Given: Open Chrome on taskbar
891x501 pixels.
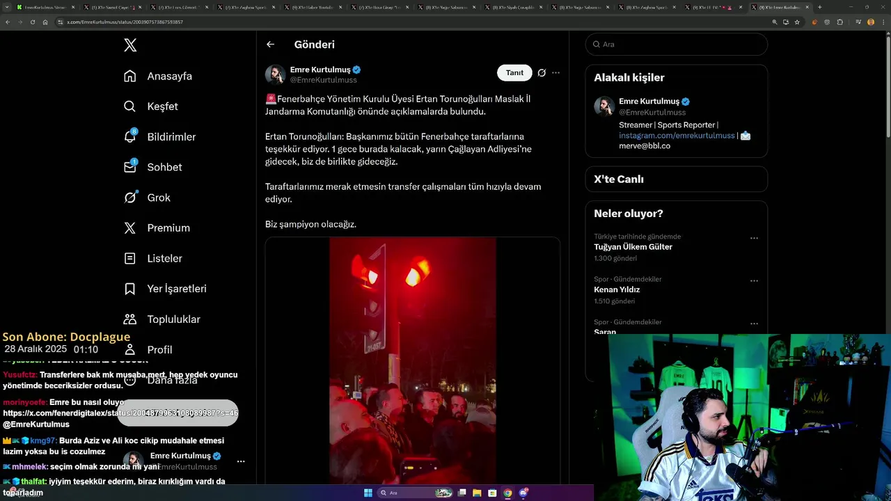Looking at the screenshot, I should pos(507,493).
